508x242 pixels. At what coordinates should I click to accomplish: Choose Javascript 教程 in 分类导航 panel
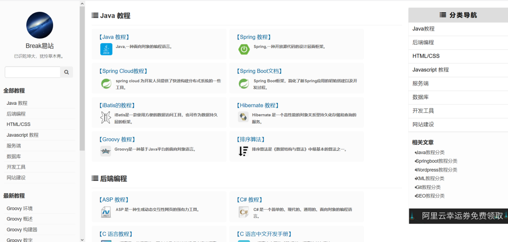pos(458,70)
